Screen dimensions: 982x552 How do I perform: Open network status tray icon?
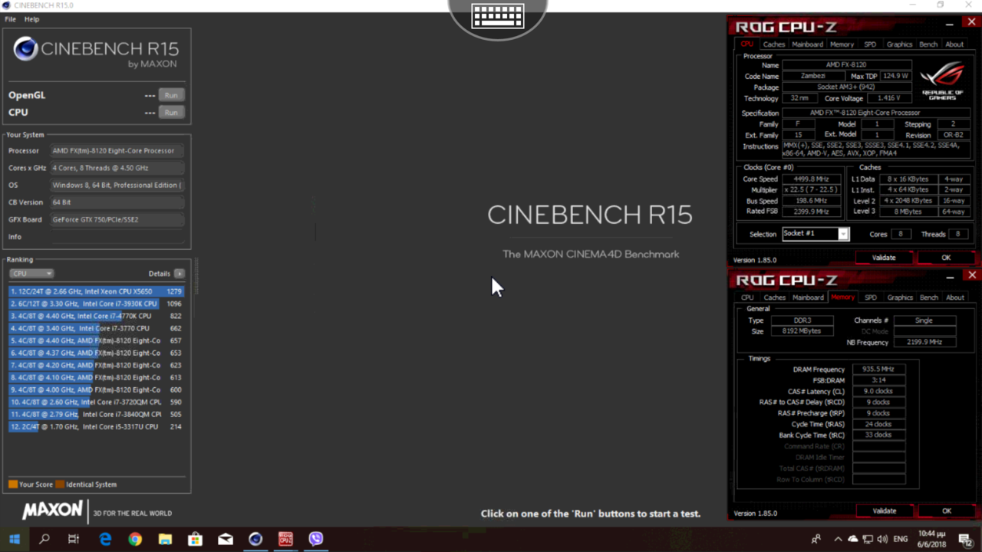pos(868,539)
